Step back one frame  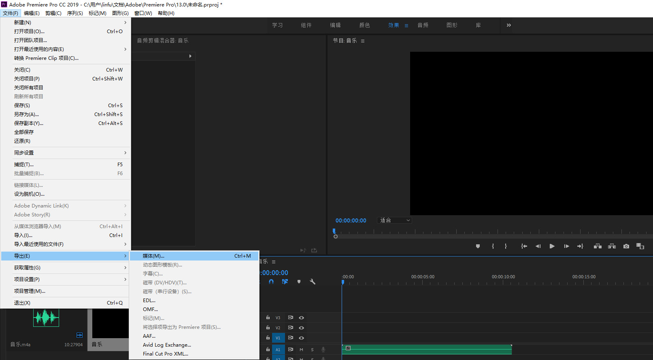(538, 246)
